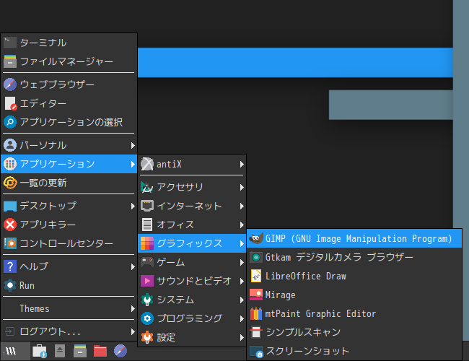Click the internet network icon

coord(147,206)
